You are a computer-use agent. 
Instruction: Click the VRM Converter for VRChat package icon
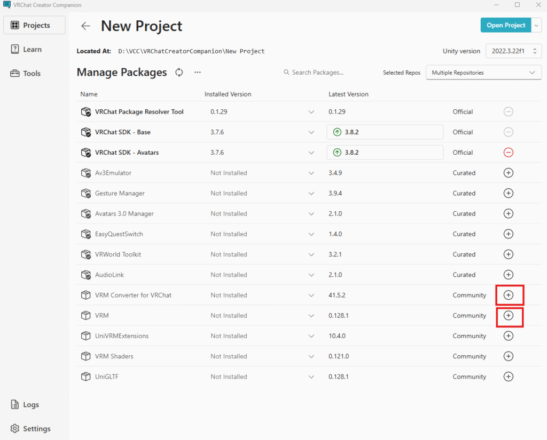(86, 295)
